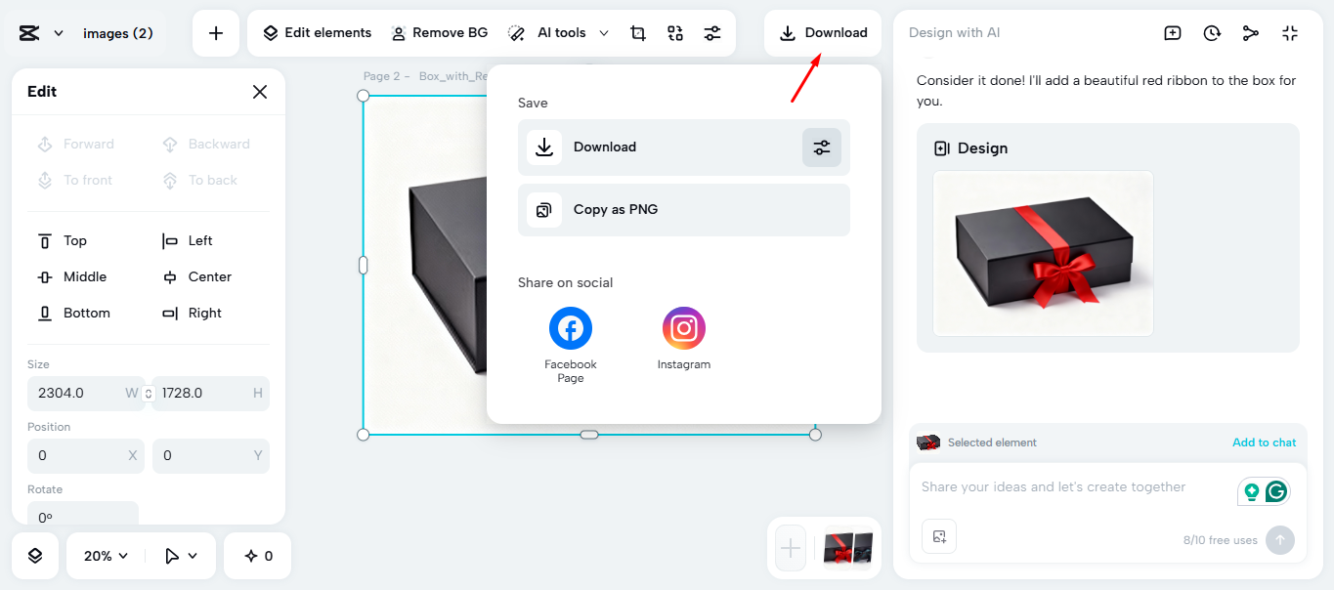This screenshot has height=590, width=1334.
Task: Send the chat message arrow button
Action: 1280,540
